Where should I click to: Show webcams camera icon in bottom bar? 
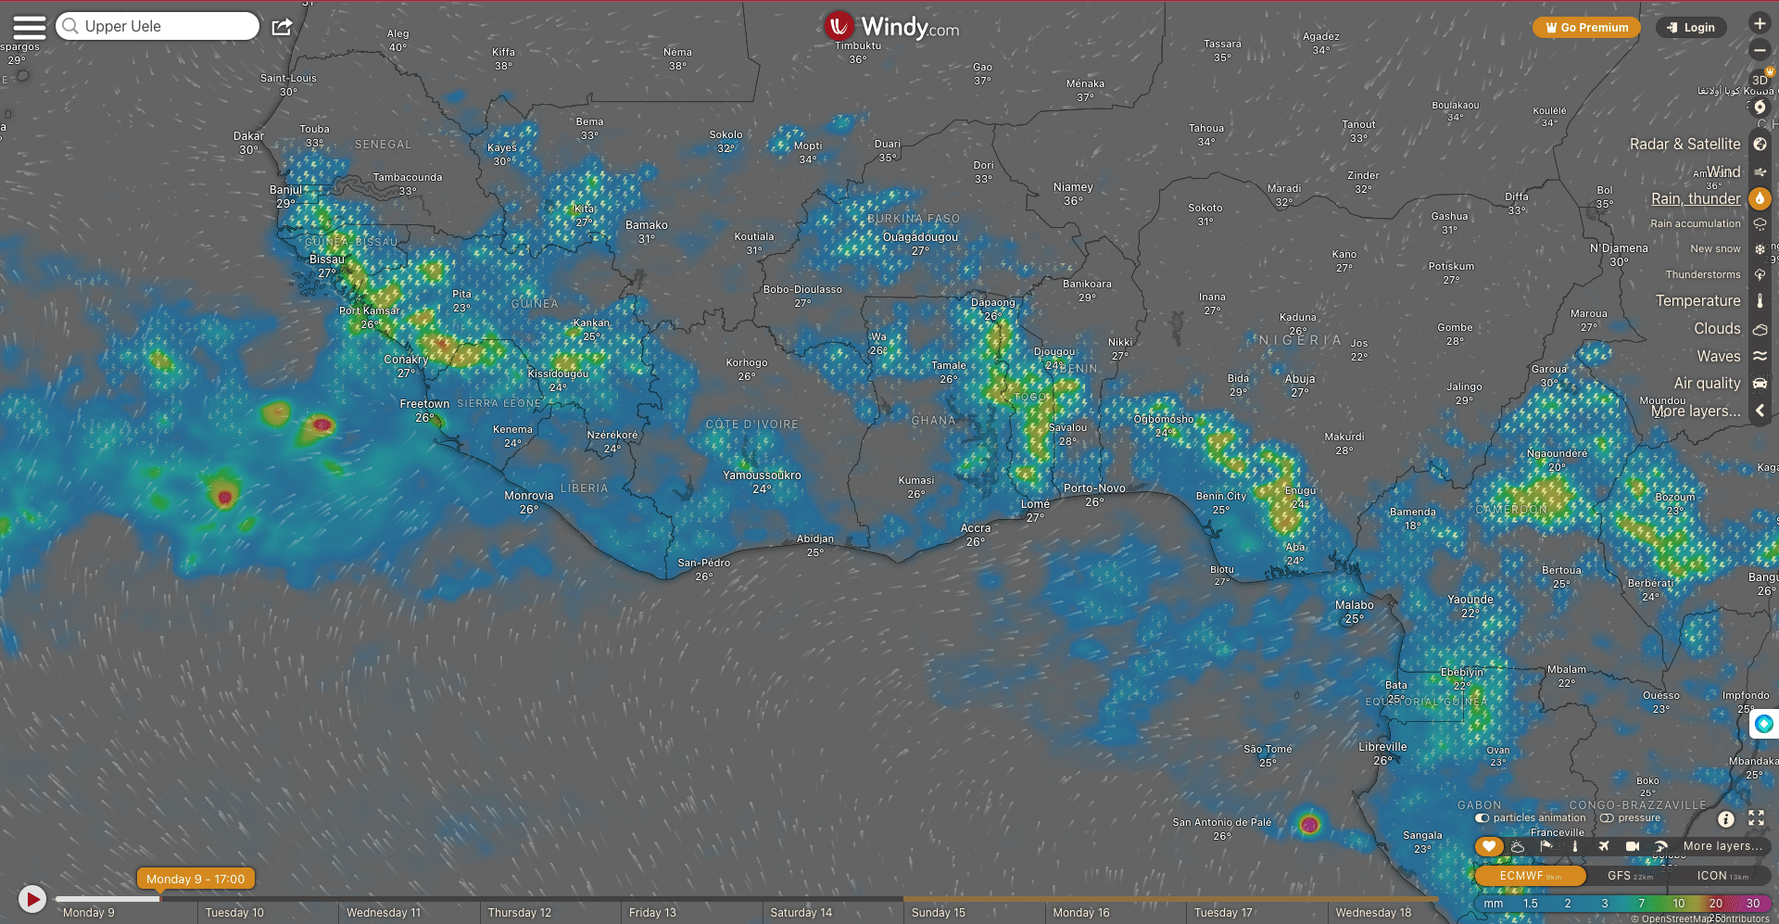tap(1633, 846)
